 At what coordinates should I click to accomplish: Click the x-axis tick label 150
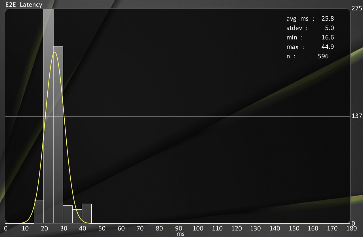pos(294,228)
